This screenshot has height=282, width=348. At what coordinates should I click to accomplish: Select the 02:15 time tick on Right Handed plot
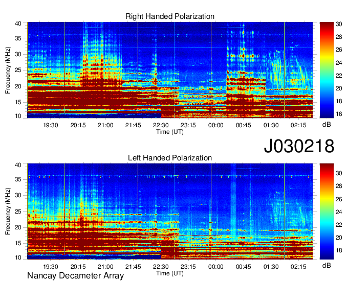click(x=298, y=125)
